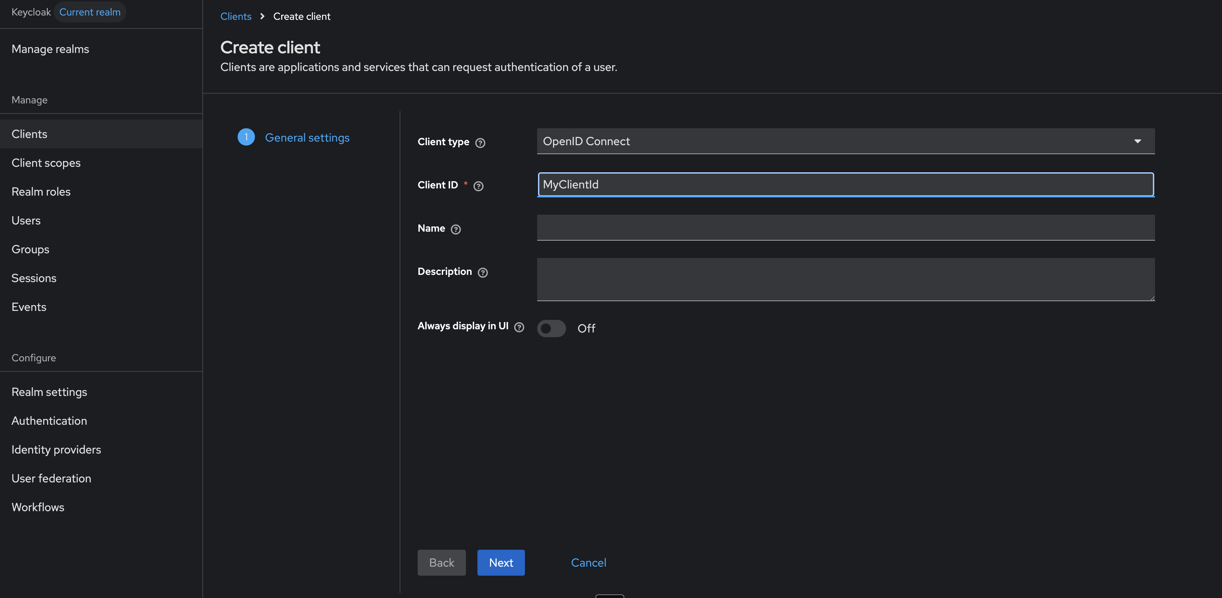Open Manage realms
This screenshot has width=1222, height=598.
point(101,49)
